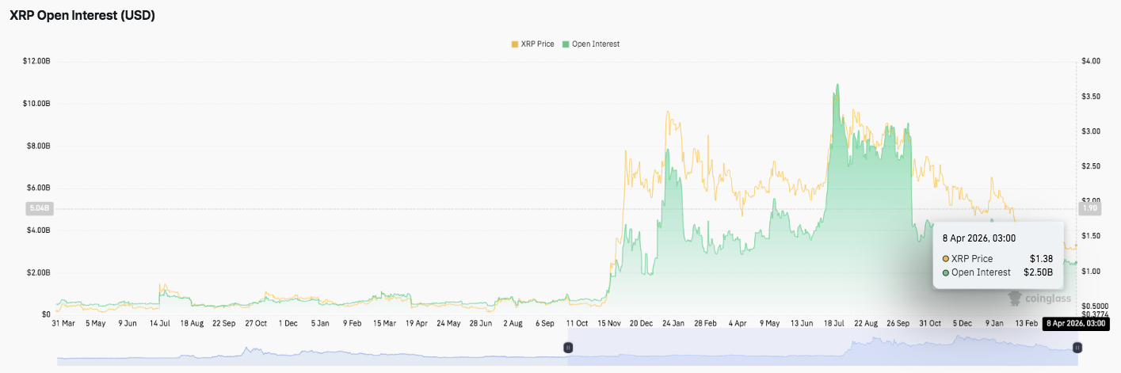
Task: Click the 24 May date label
Action: [448, 323]
